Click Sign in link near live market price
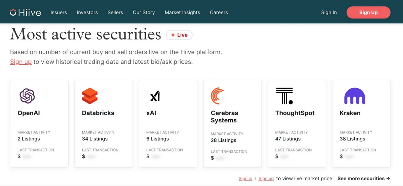This screenshot has width=403, height=186. click(x=245, y=179)
